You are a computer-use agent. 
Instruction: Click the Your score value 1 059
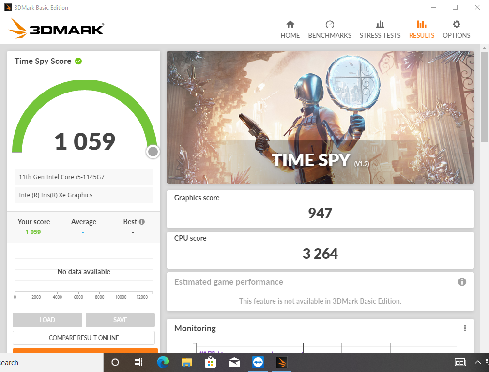[x=33, y=232]
